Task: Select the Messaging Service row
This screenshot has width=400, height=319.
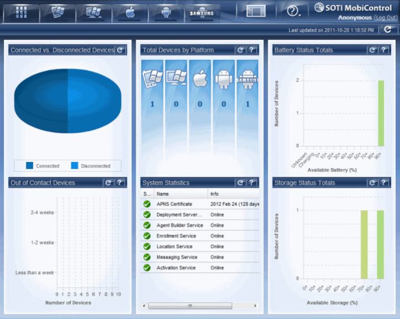Action: tap(200, 257)
